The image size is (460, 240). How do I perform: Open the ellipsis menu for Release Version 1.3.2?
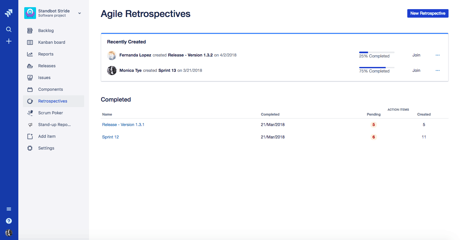(x=438, y=55)
